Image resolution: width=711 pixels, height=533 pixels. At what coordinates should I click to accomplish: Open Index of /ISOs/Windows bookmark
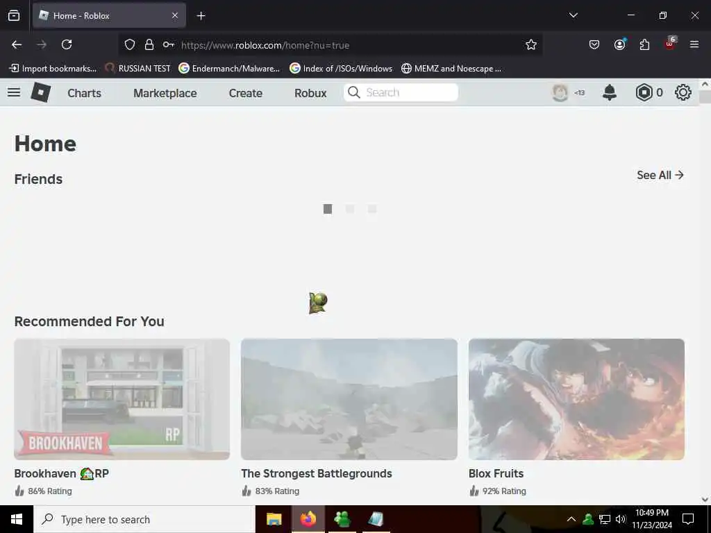pos(341,69)
